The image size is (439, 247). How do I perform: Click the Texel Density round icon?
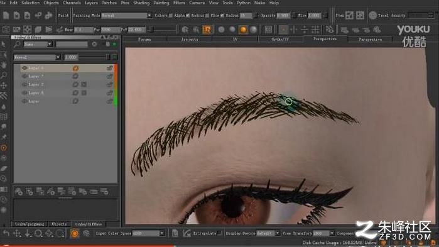pos(372,15)
